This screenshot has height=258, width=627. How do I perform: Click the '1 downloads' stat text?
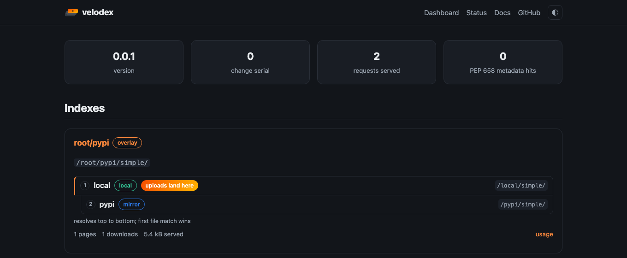click(120, 234)
